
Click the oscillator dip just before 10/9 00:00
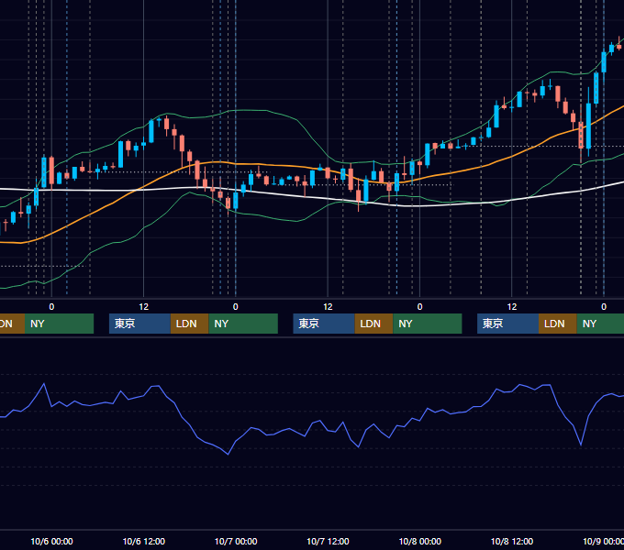tap(581, 445)
